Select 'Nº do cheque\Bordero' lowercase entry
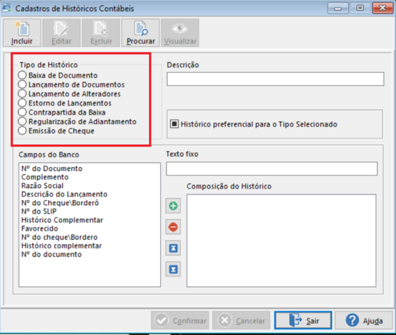Image resolution: width=396 pixels, height=335 pixels. coord(59,237)
